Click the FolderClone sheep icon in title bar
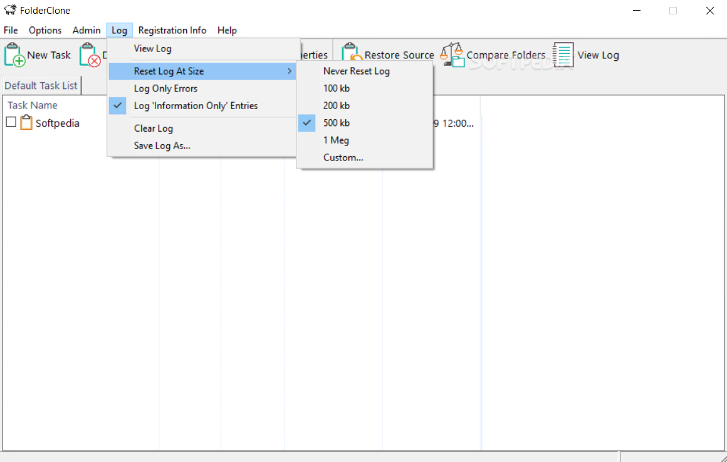 point(10,10)
